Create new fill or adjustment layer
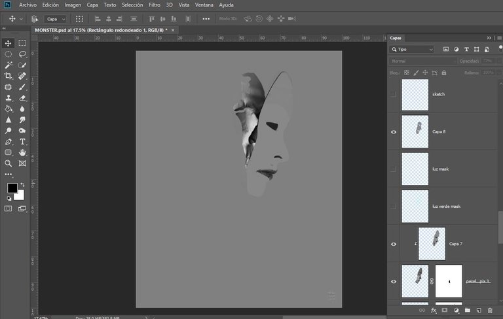The width and height of the screenshot is (503, 319). coord(456,310)
